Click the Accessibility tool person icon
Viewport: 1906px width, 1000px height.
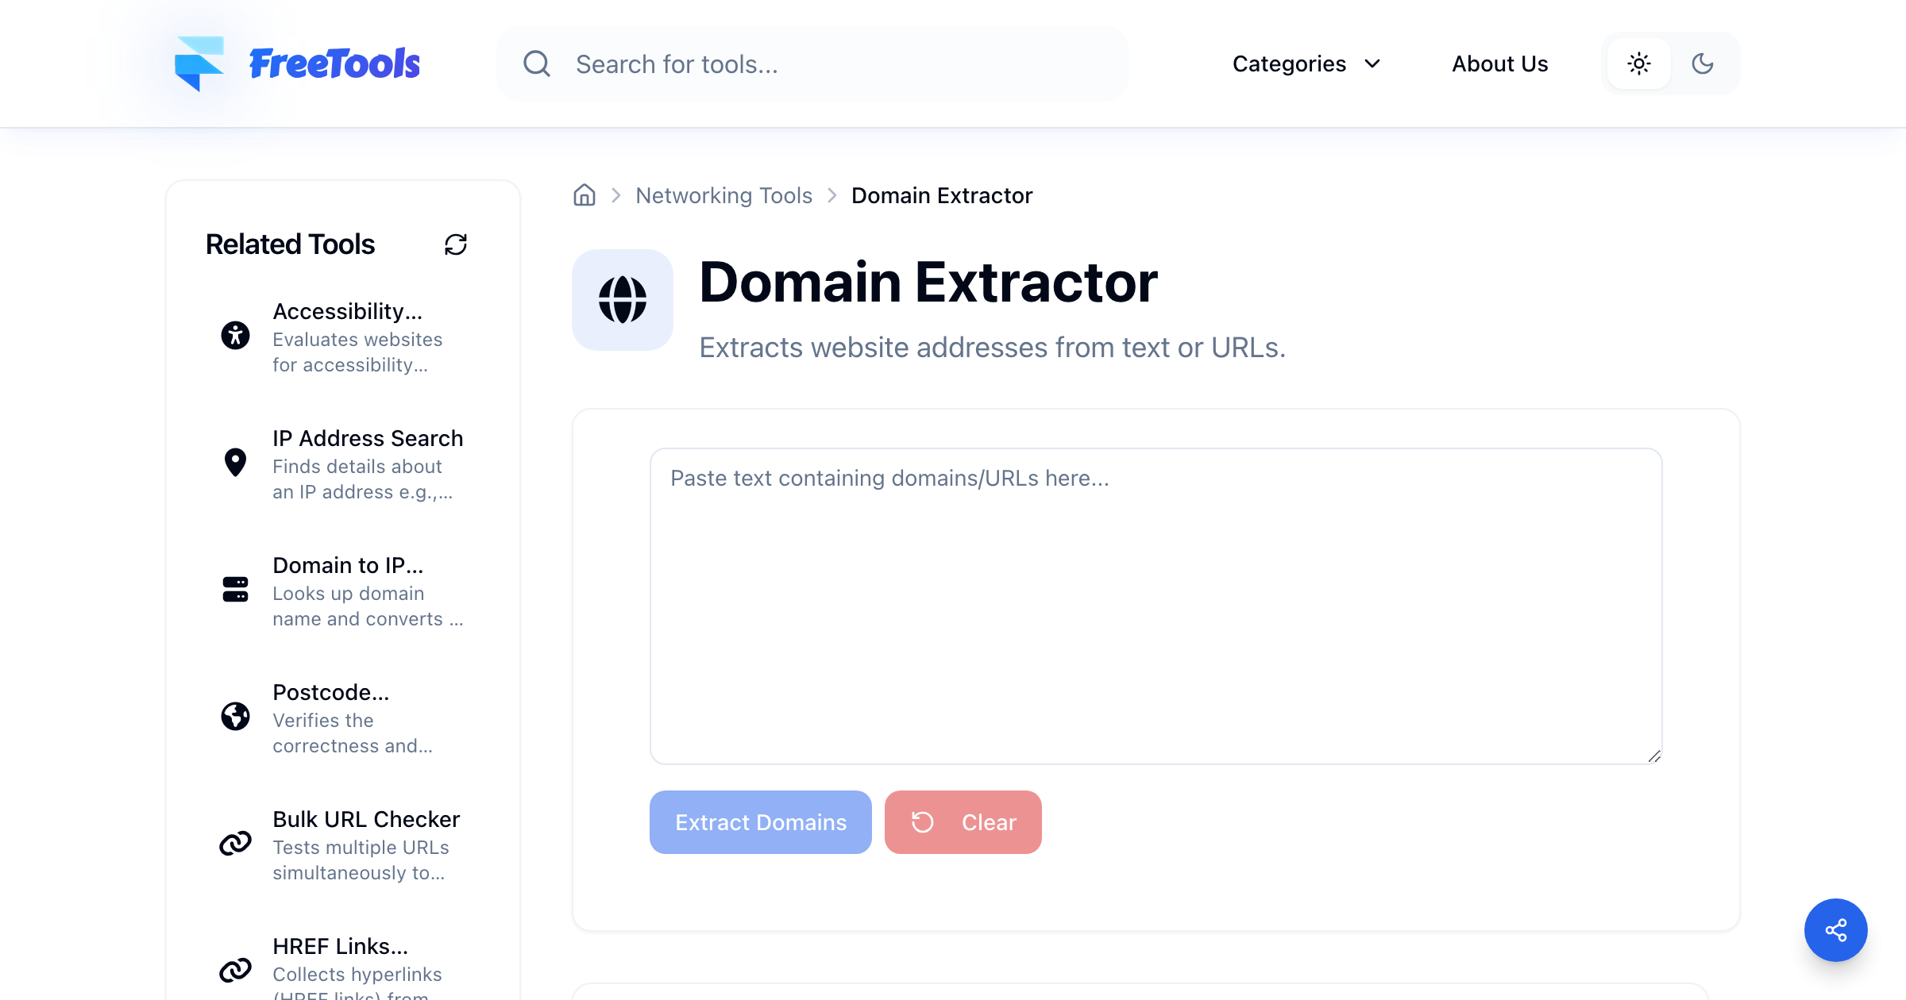click(235, 335)
